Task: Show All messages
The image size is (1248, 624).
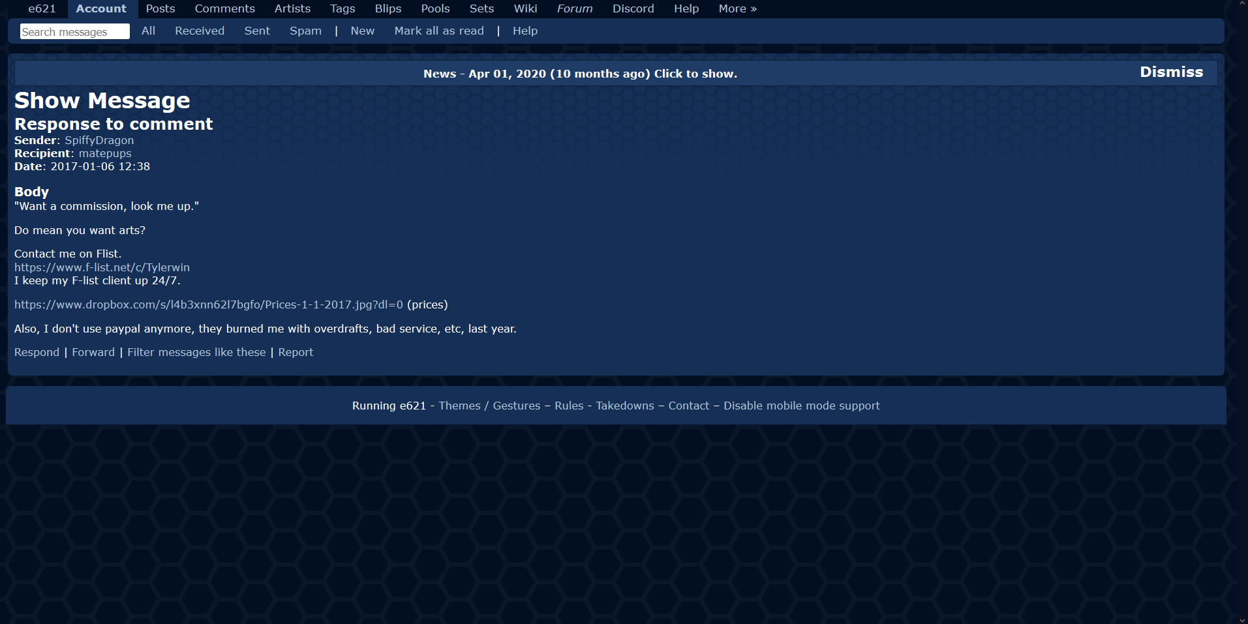Action: coord(148,31)
